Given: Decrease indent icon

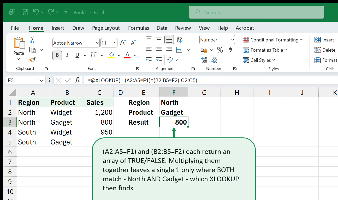Looking at the screenshot, I should (x=149, y=60).
